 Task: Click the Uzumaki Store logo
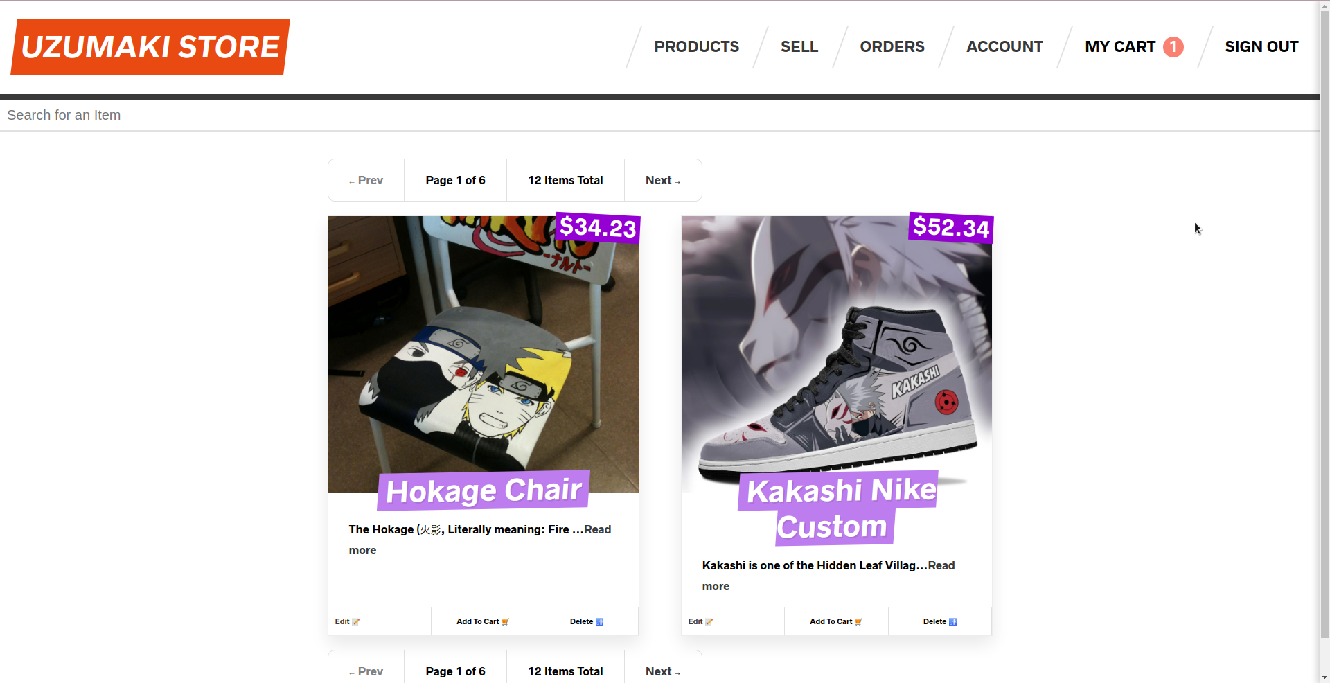(x=150, y=47)
